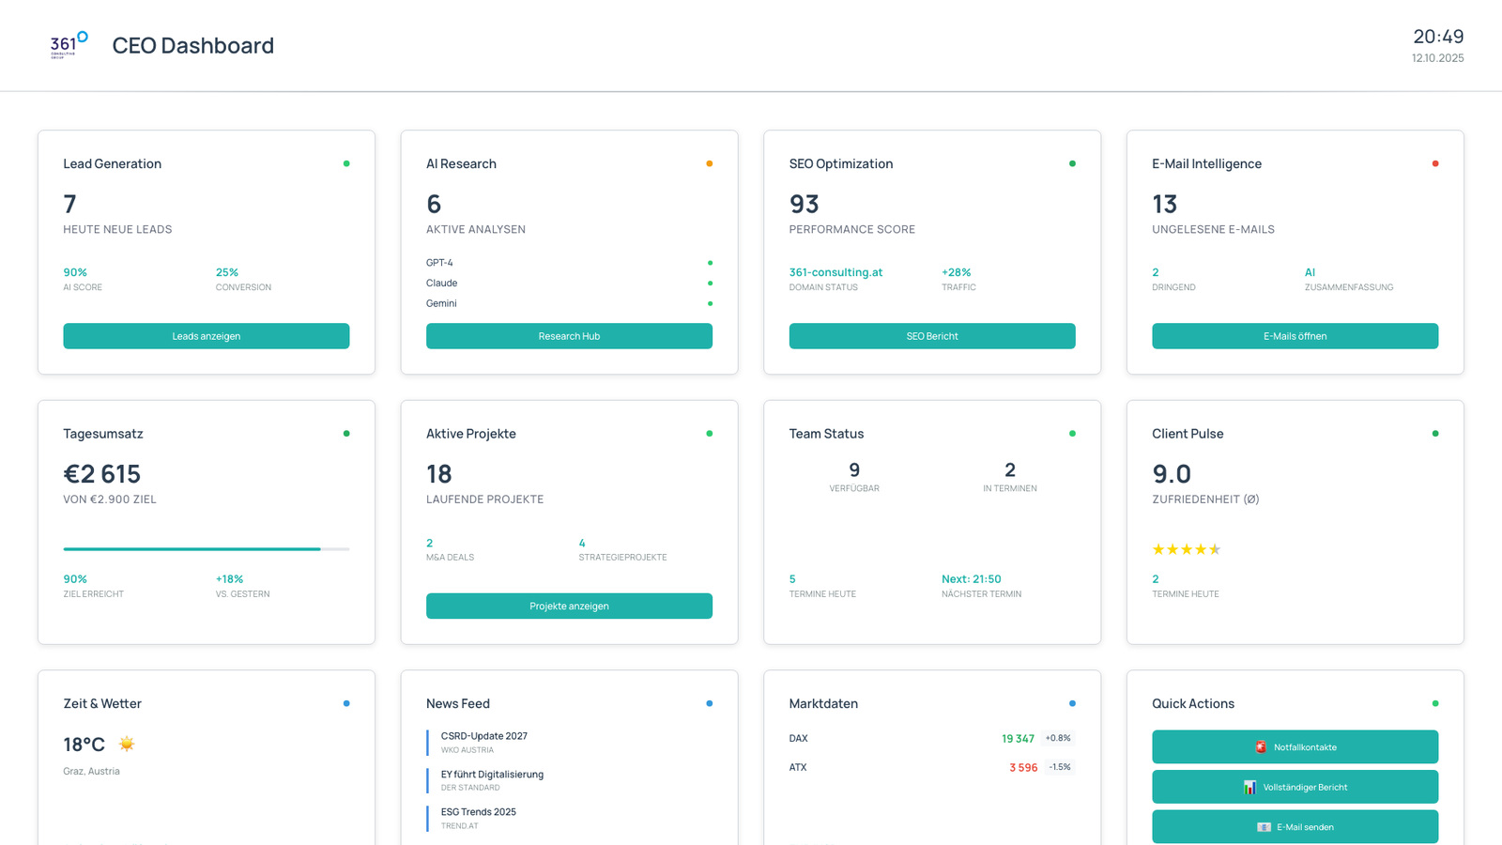This screenshot has width=1502, height=845.
Task: Click the 361 Consulting logo
Action: (x=69, y=45)
